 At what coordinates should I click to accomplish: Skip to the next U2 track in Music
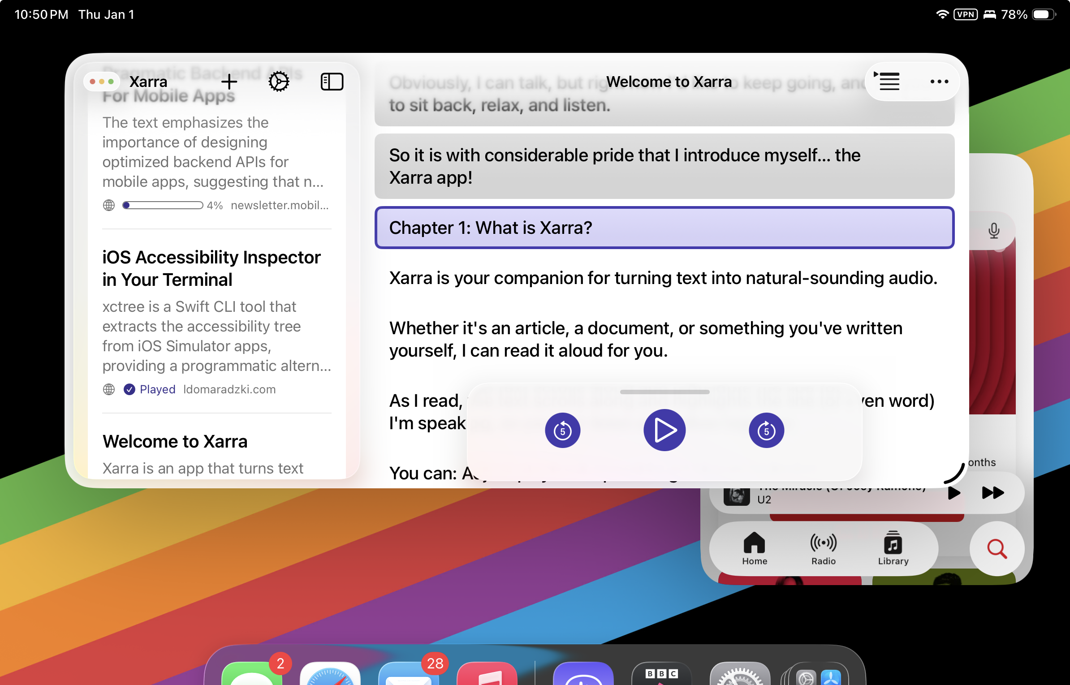pyautogui.click(x=992, y=493)
